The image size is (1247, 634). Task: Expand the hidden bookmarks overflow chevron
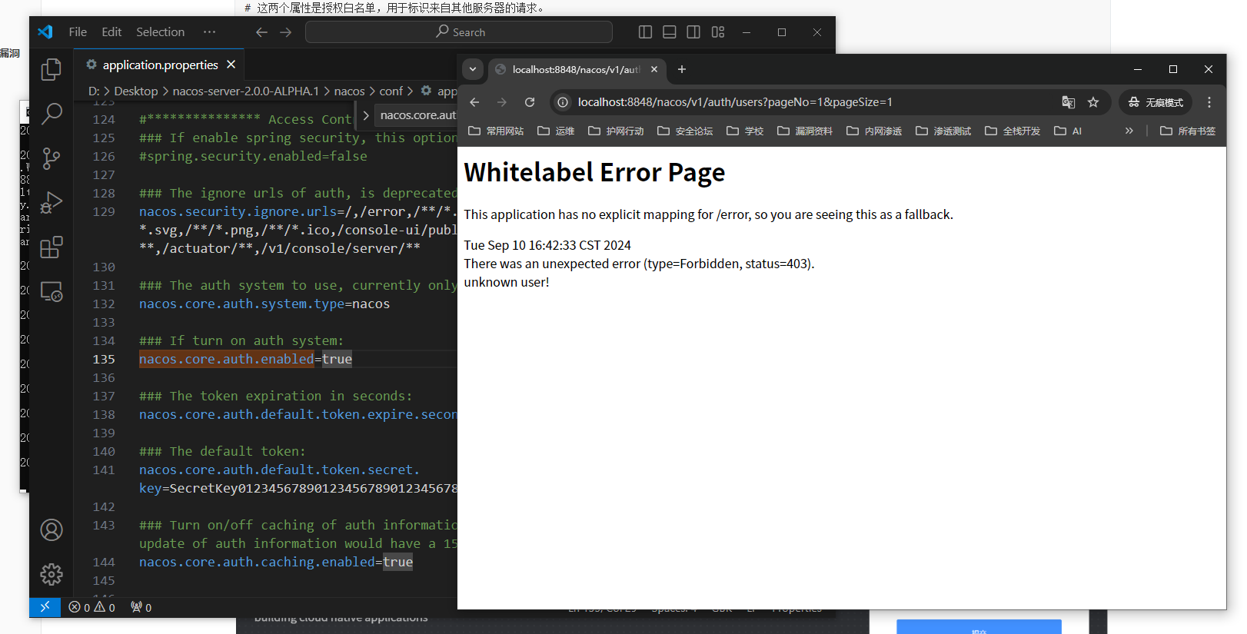point(1129,131)
